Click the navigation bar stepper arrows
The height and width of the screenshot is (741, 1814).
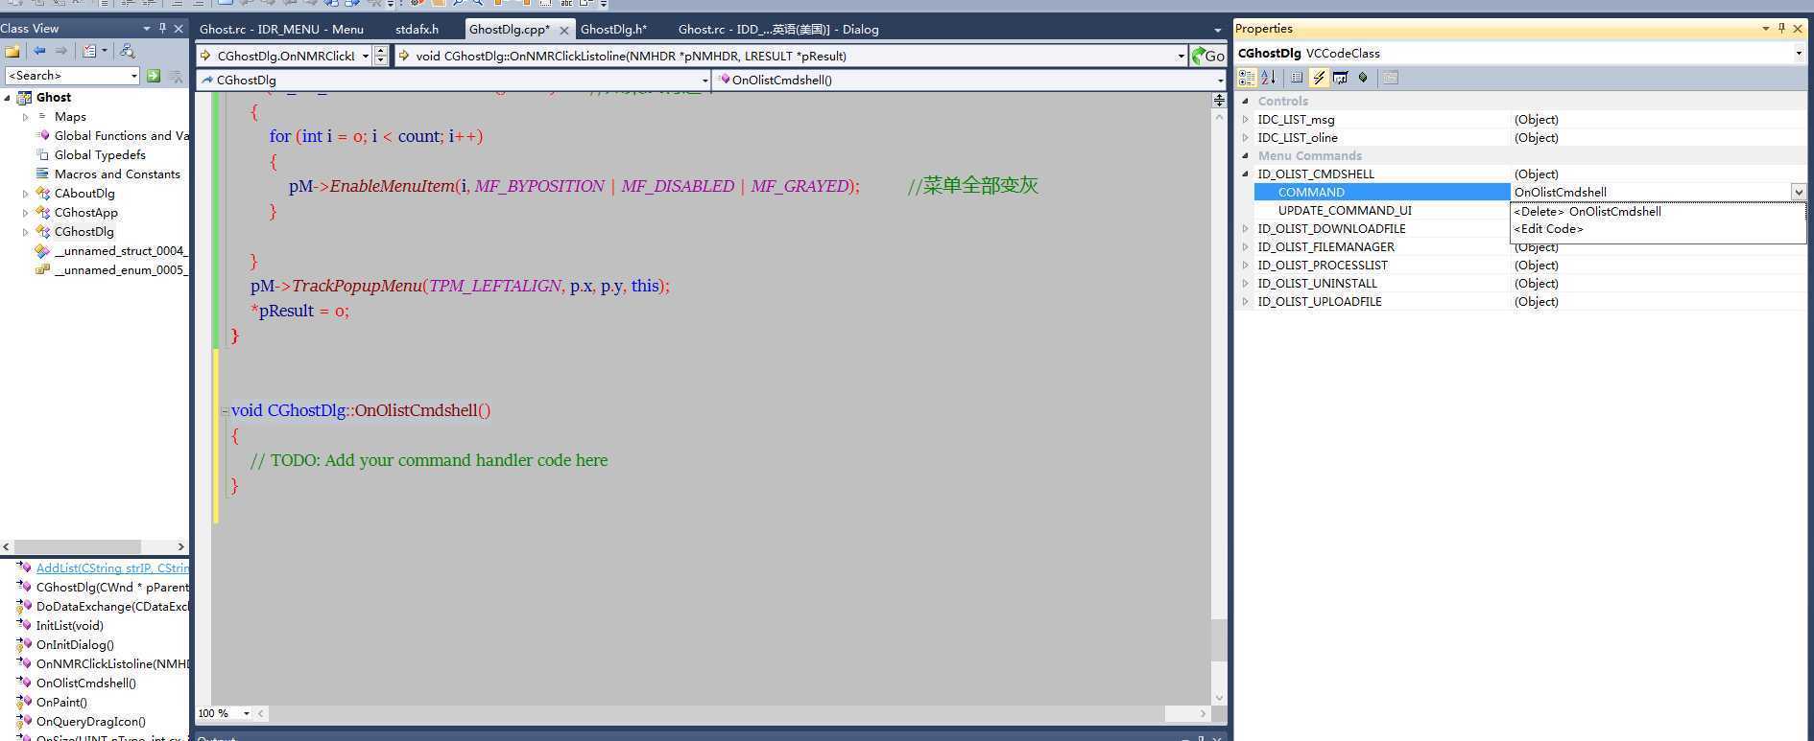(x=381, y=57)
